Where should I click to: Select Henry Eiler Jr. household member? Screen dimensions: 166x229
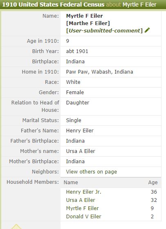click(x=83, y=192)
